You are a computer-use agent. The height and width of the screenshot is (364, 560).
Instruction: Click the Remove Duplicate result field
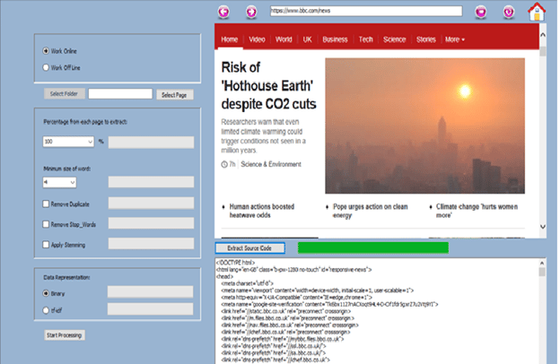tap(151, 203)
